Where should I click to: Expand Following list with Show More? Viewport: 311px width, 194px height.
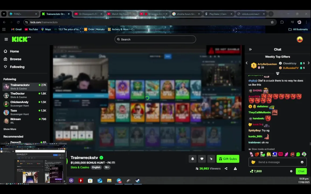(x=10, y=129)
